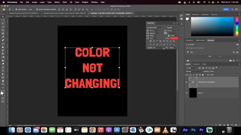
Task: Select the Lasso tool
Action: [x=3, y=23]
